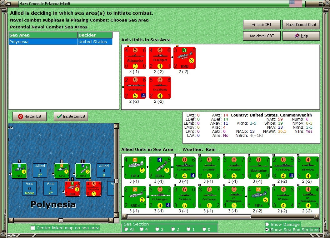The image size is (330, 238).
Task: Click the map's horizontal scrollbar left arrow
Action: (x=11, y=220)
